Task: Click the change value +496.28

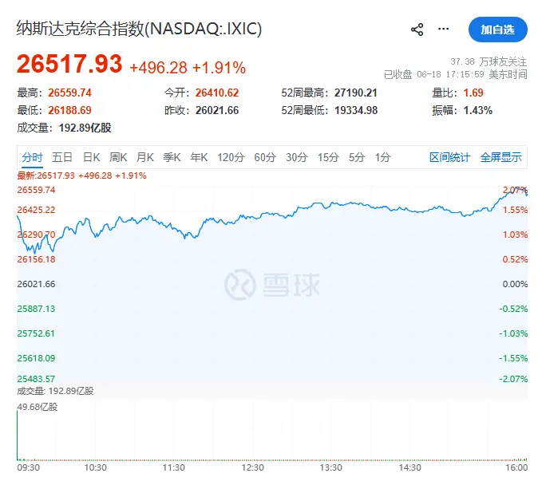Action: tap(159, 68)
